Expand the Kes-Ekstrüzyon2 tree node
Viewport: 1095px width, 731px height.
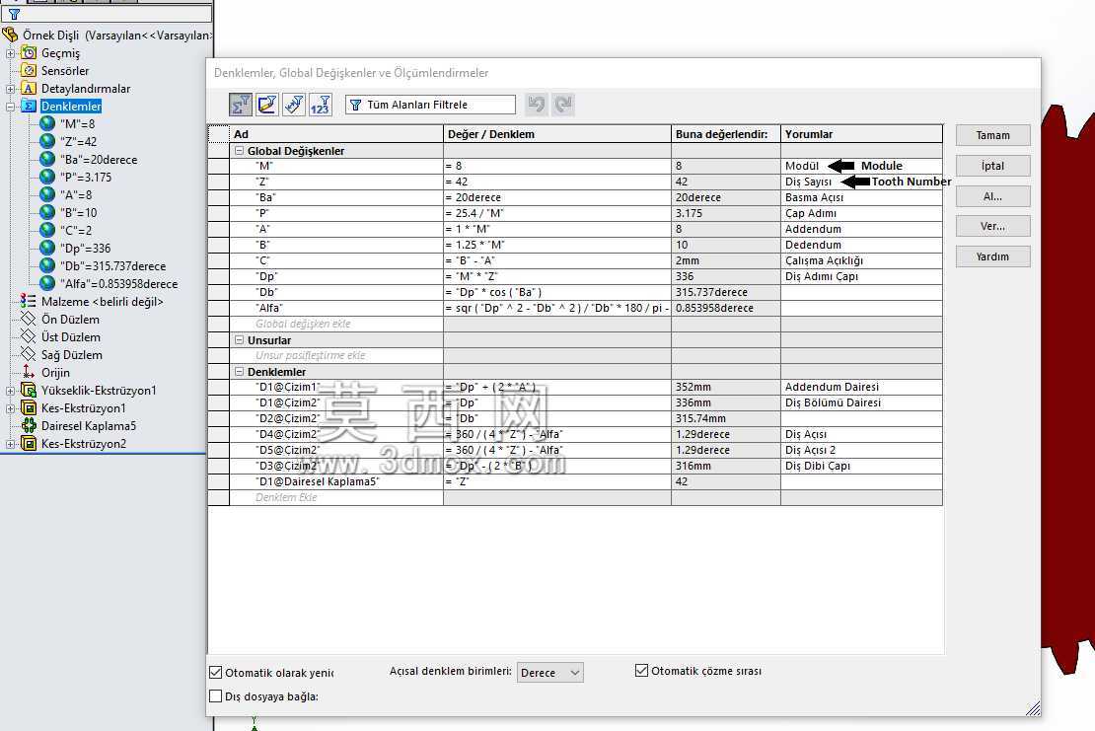coord(11,444)
